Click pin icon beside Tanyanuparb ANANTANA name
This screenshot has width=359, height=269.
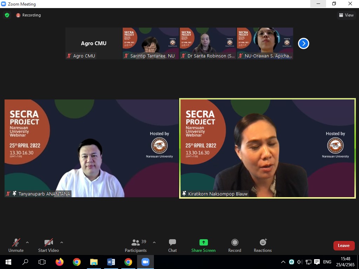(x=14, y=194)
